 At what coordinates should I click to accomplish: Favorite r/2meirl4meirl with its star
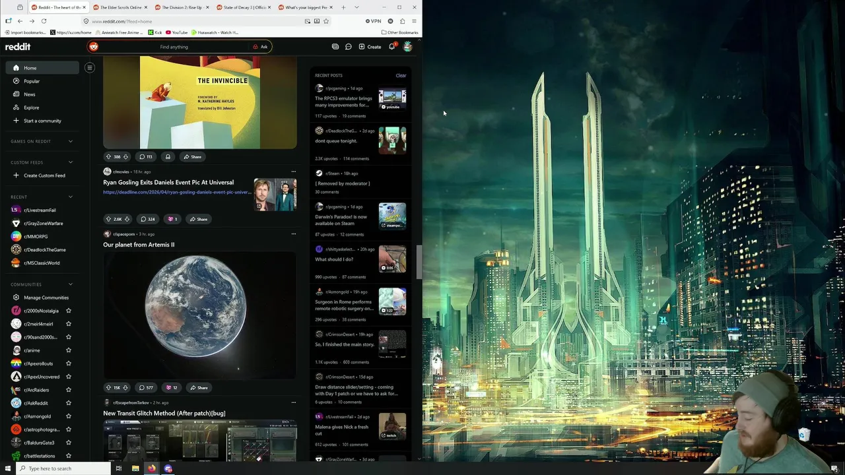[68, 324]
